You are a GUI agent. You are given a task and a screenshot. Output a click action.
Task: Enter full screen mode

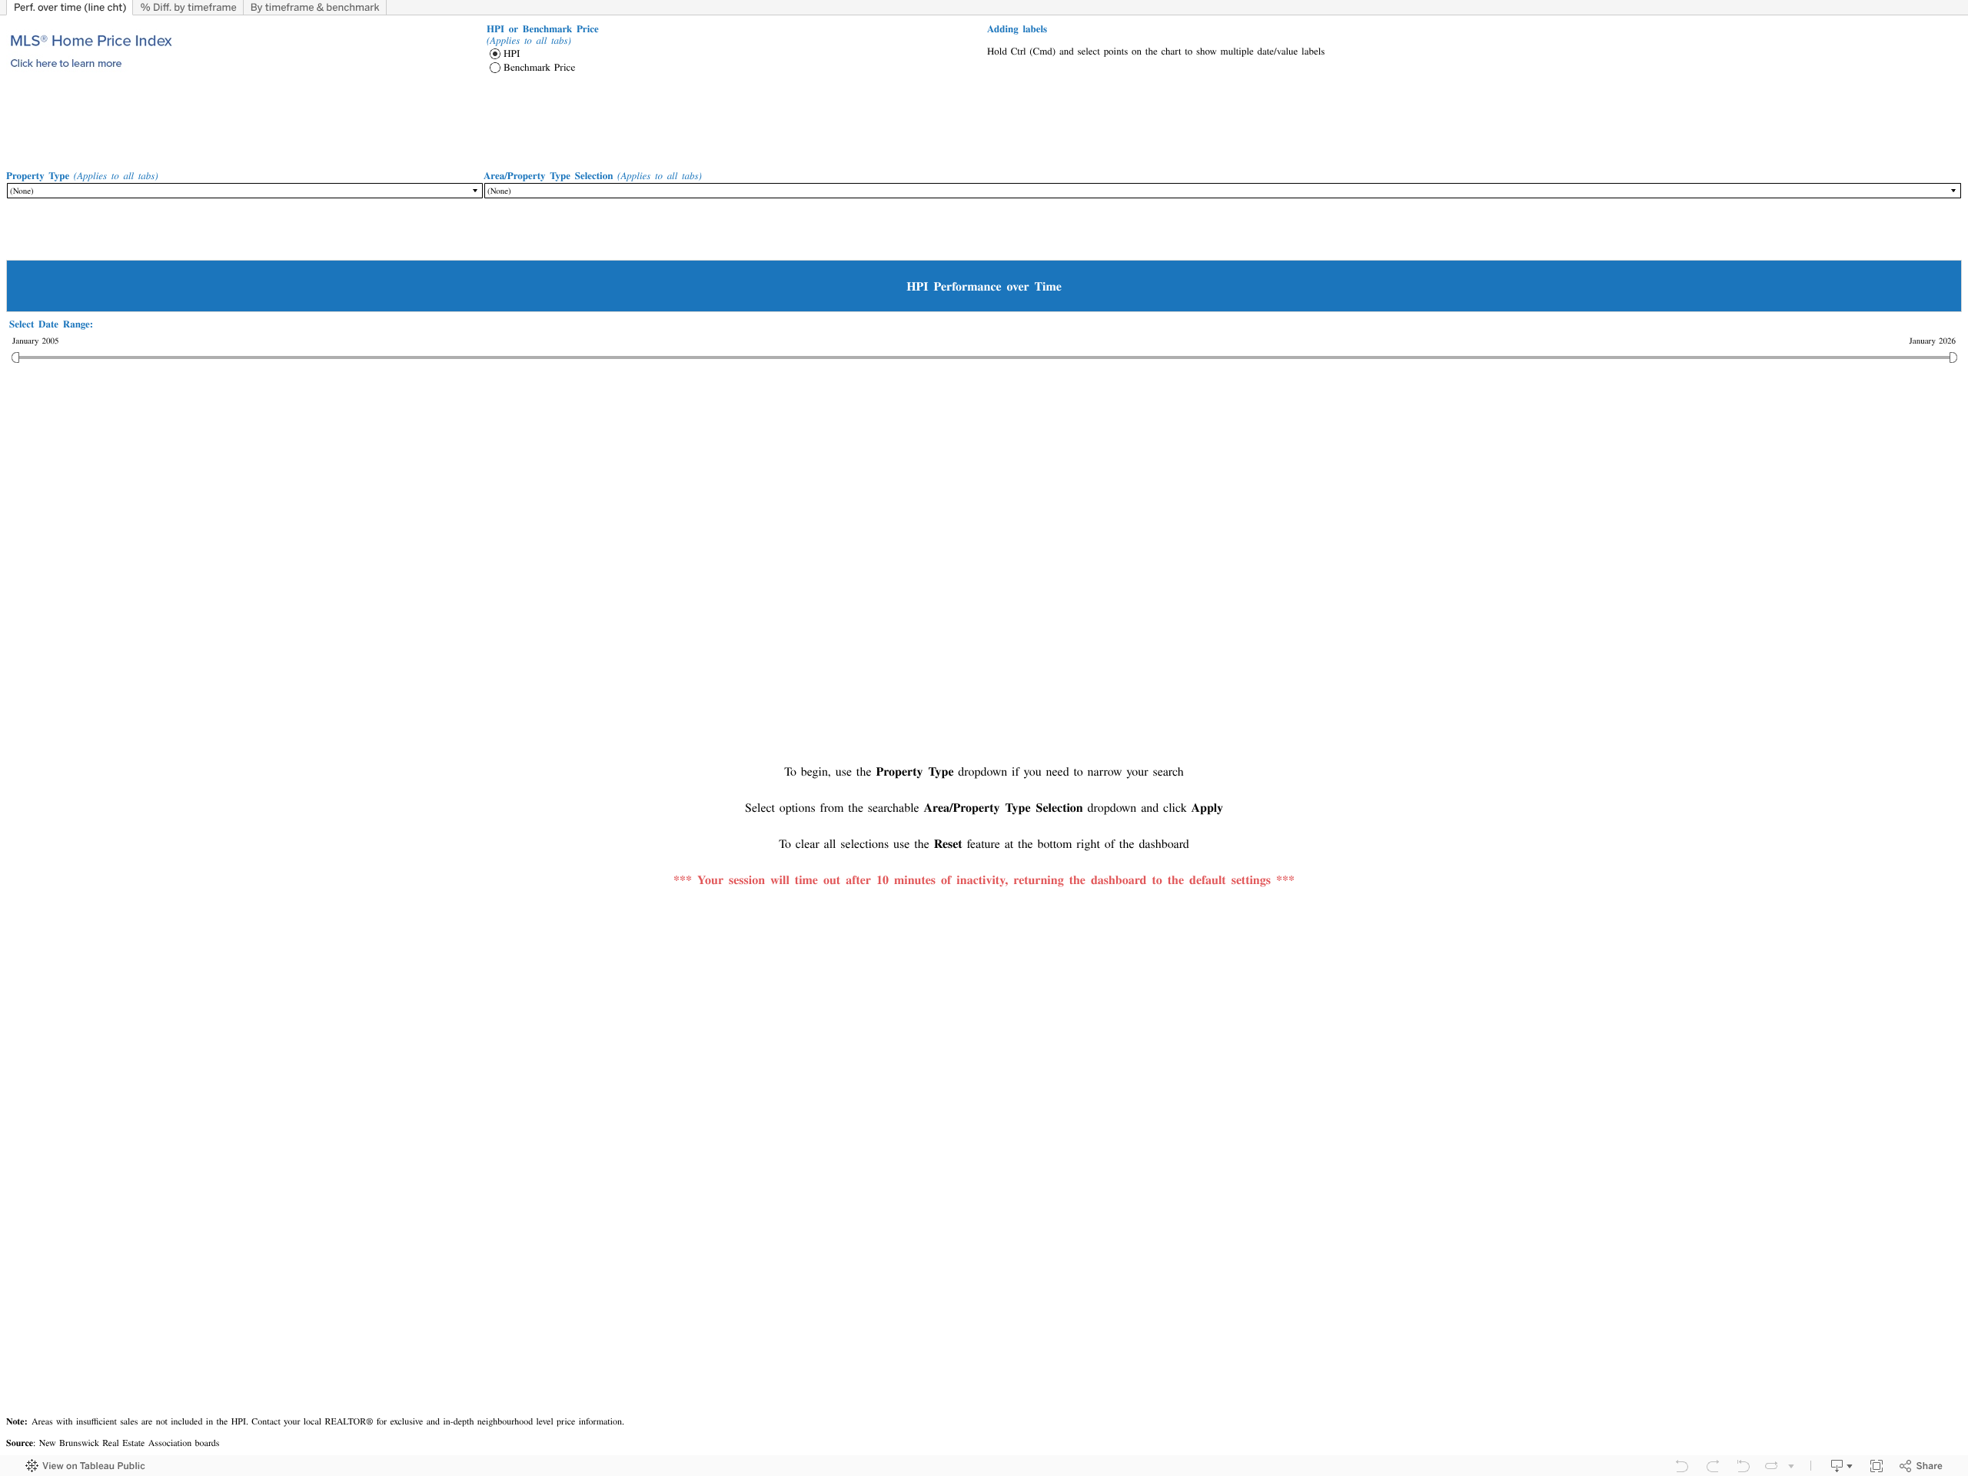[1877, 1465]
